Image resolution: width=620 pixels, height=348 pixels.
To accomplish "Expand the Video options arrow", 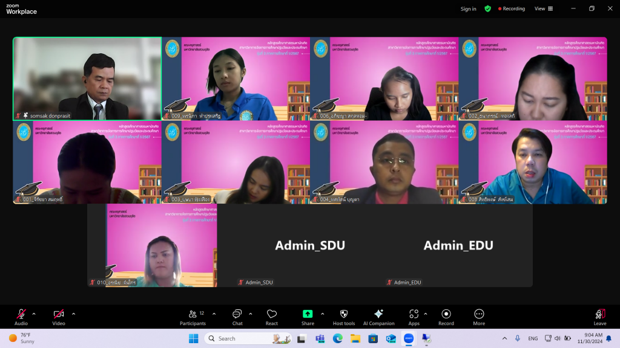I will (x=73, y=314).
